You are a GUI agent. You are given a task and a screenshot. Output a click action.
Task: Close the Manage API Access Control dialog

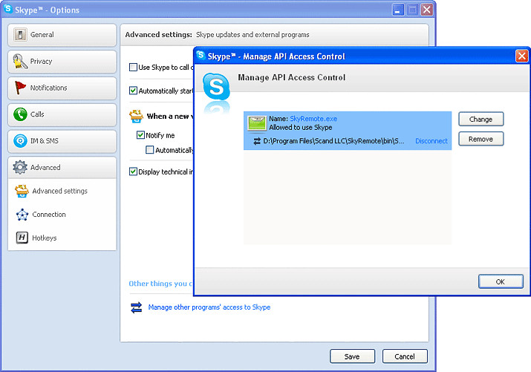(521, 56)
